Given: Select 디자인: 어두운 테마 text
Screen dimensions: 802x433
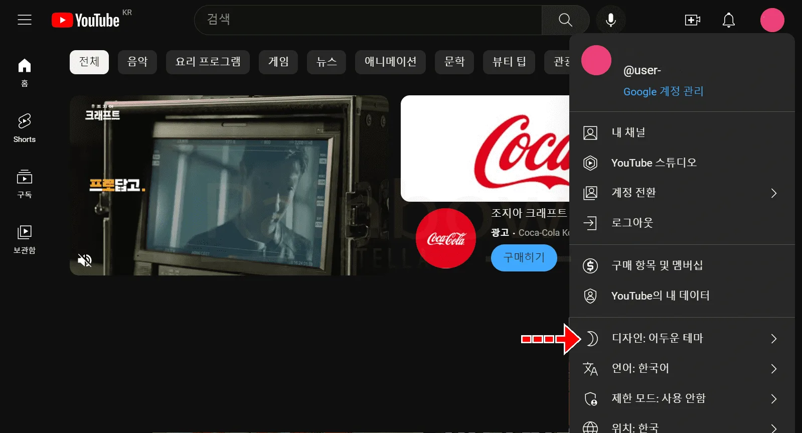Looking at the screenshot, I should [658, 338].
